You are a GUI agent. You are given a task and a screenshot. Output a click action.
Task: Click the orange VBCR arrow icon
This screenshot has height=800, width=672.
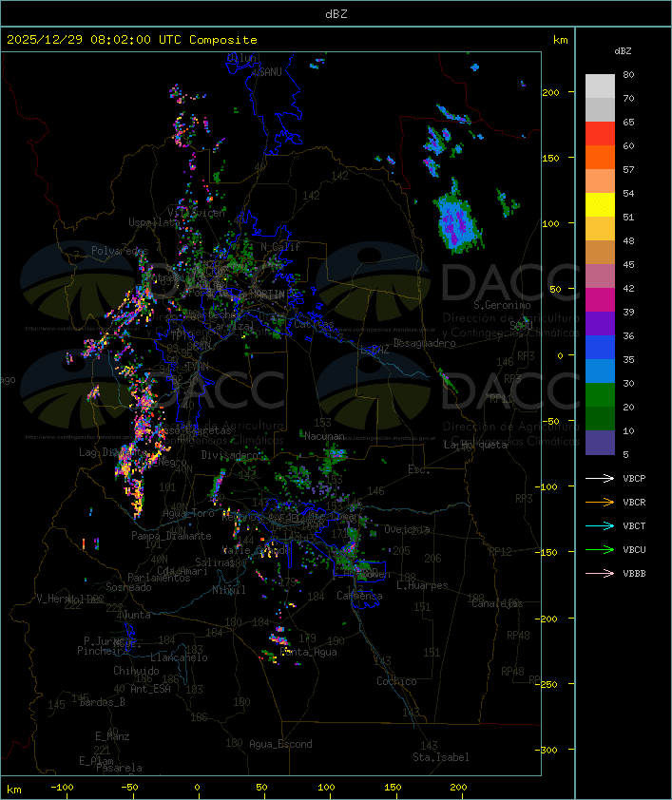(x=600, y=502)
